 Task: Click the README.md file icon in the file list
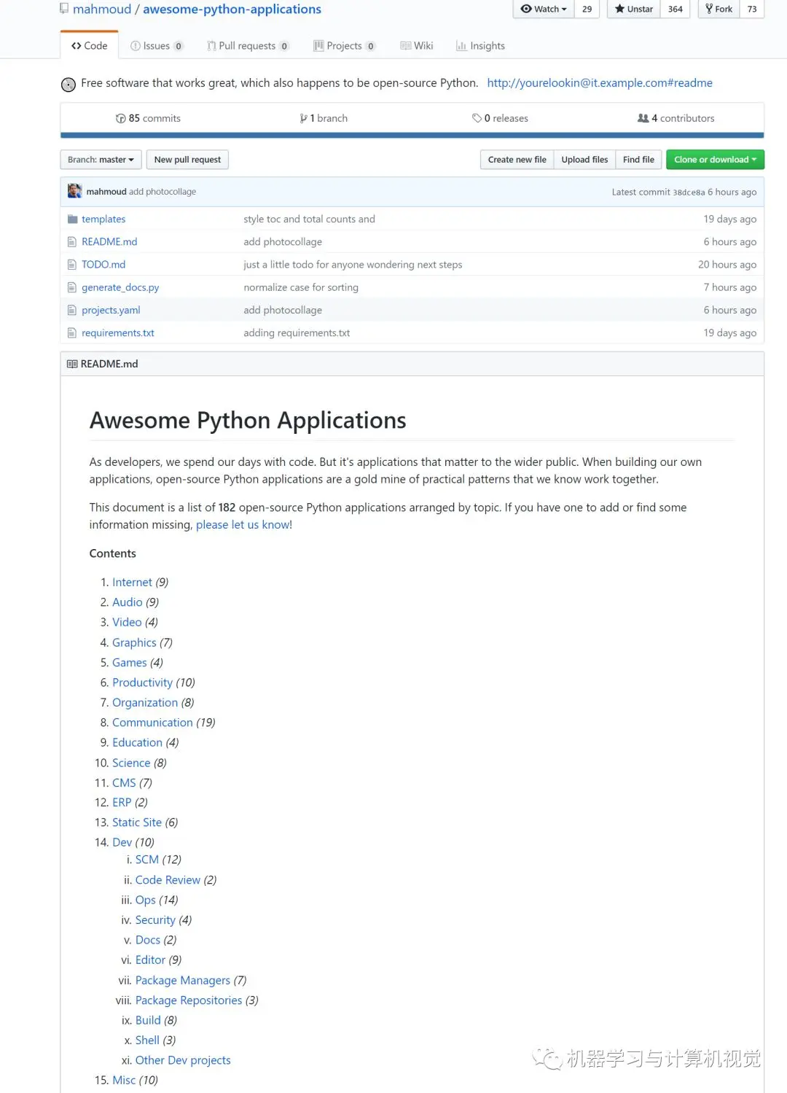coord(71,241)
